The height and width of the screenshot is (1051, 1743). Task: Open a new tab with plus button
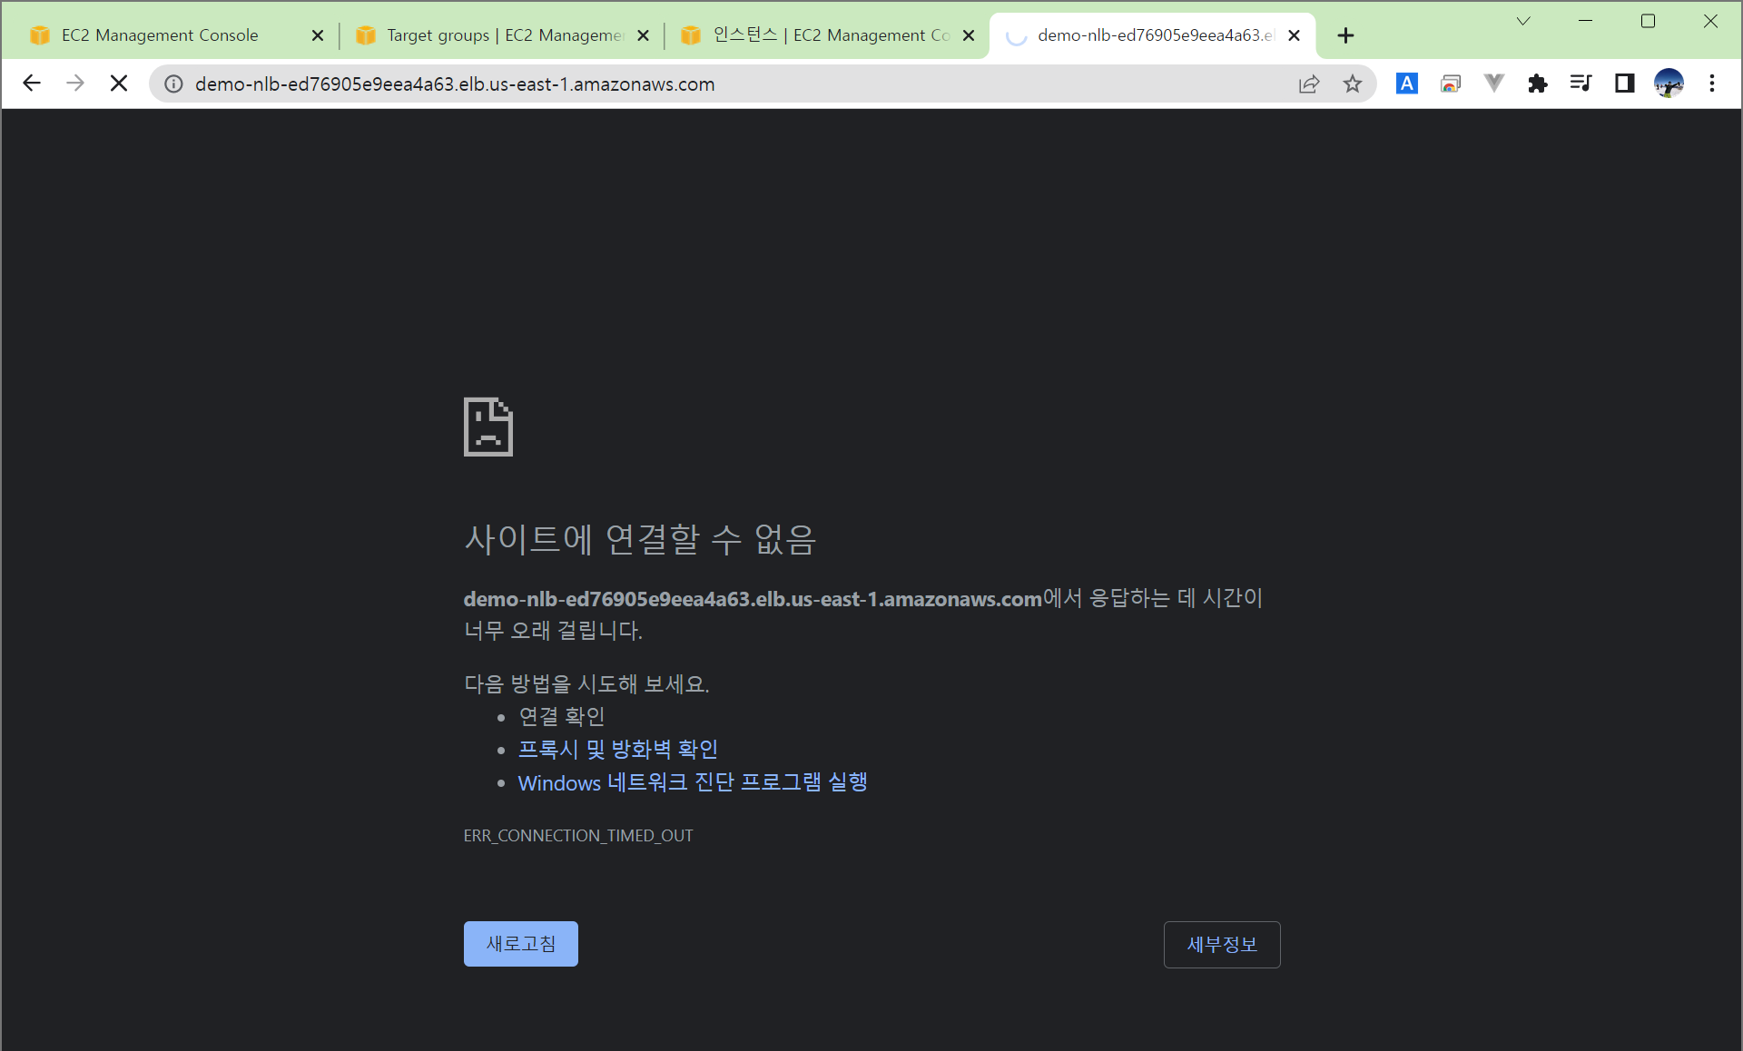pos(1345,35)
